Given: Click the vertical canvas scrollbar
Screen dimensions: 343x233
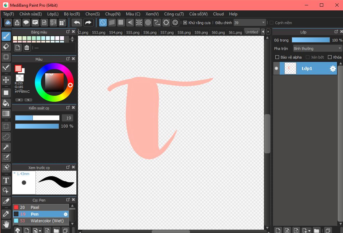Looking at the screenshot, I should click(267, 134).
